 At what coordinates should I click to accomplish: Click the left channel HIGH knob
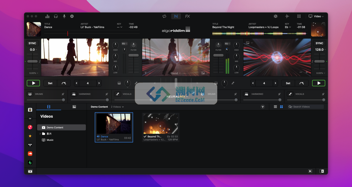[116, 45]
